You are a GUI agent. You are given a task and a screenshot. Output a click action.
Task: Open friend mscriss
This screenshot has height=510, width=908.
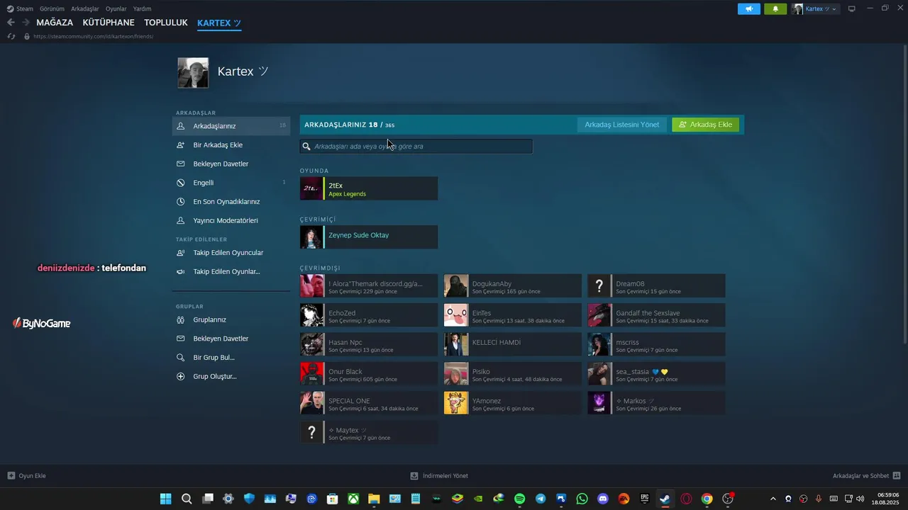[x=656, y=344]
